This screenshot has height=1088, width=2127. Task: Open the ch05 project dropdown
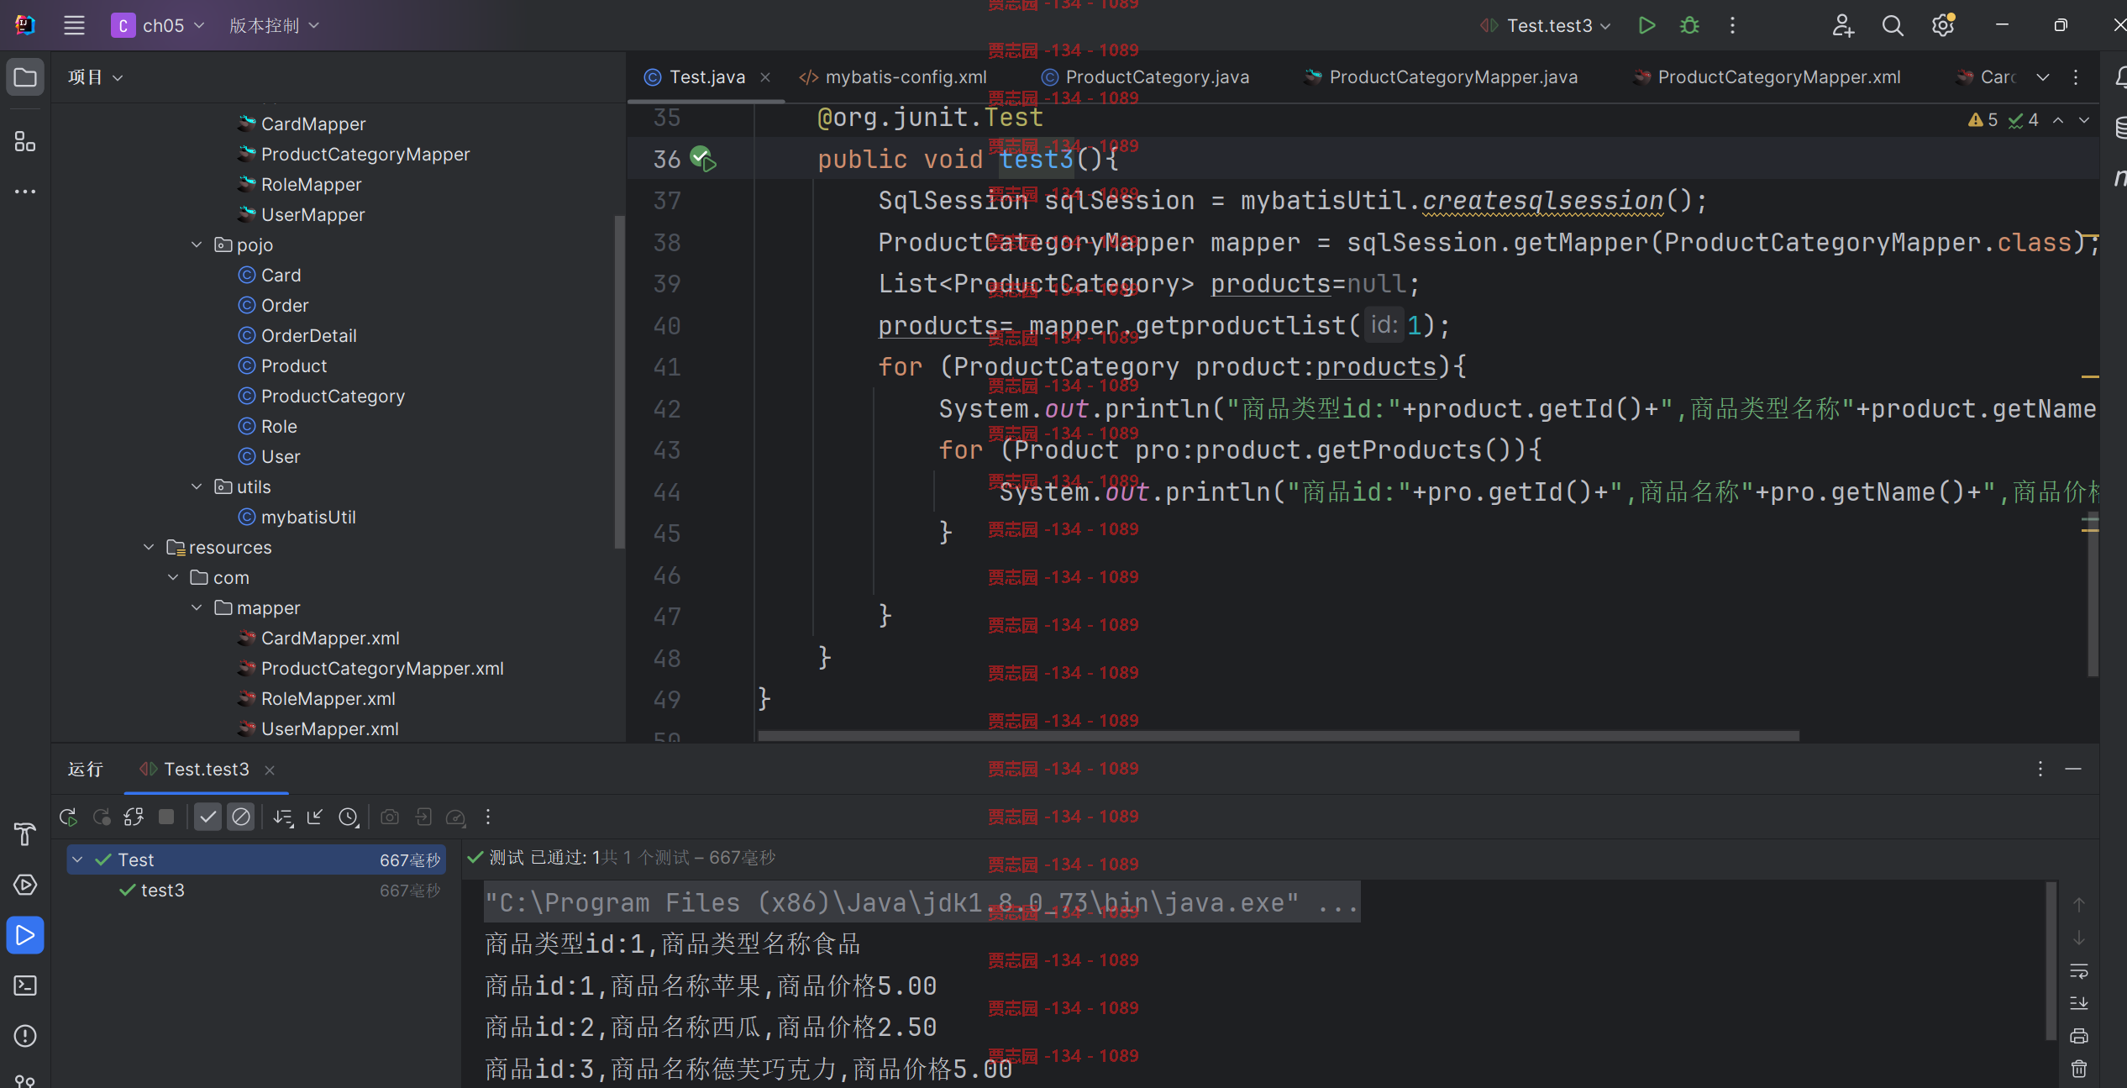159,26
